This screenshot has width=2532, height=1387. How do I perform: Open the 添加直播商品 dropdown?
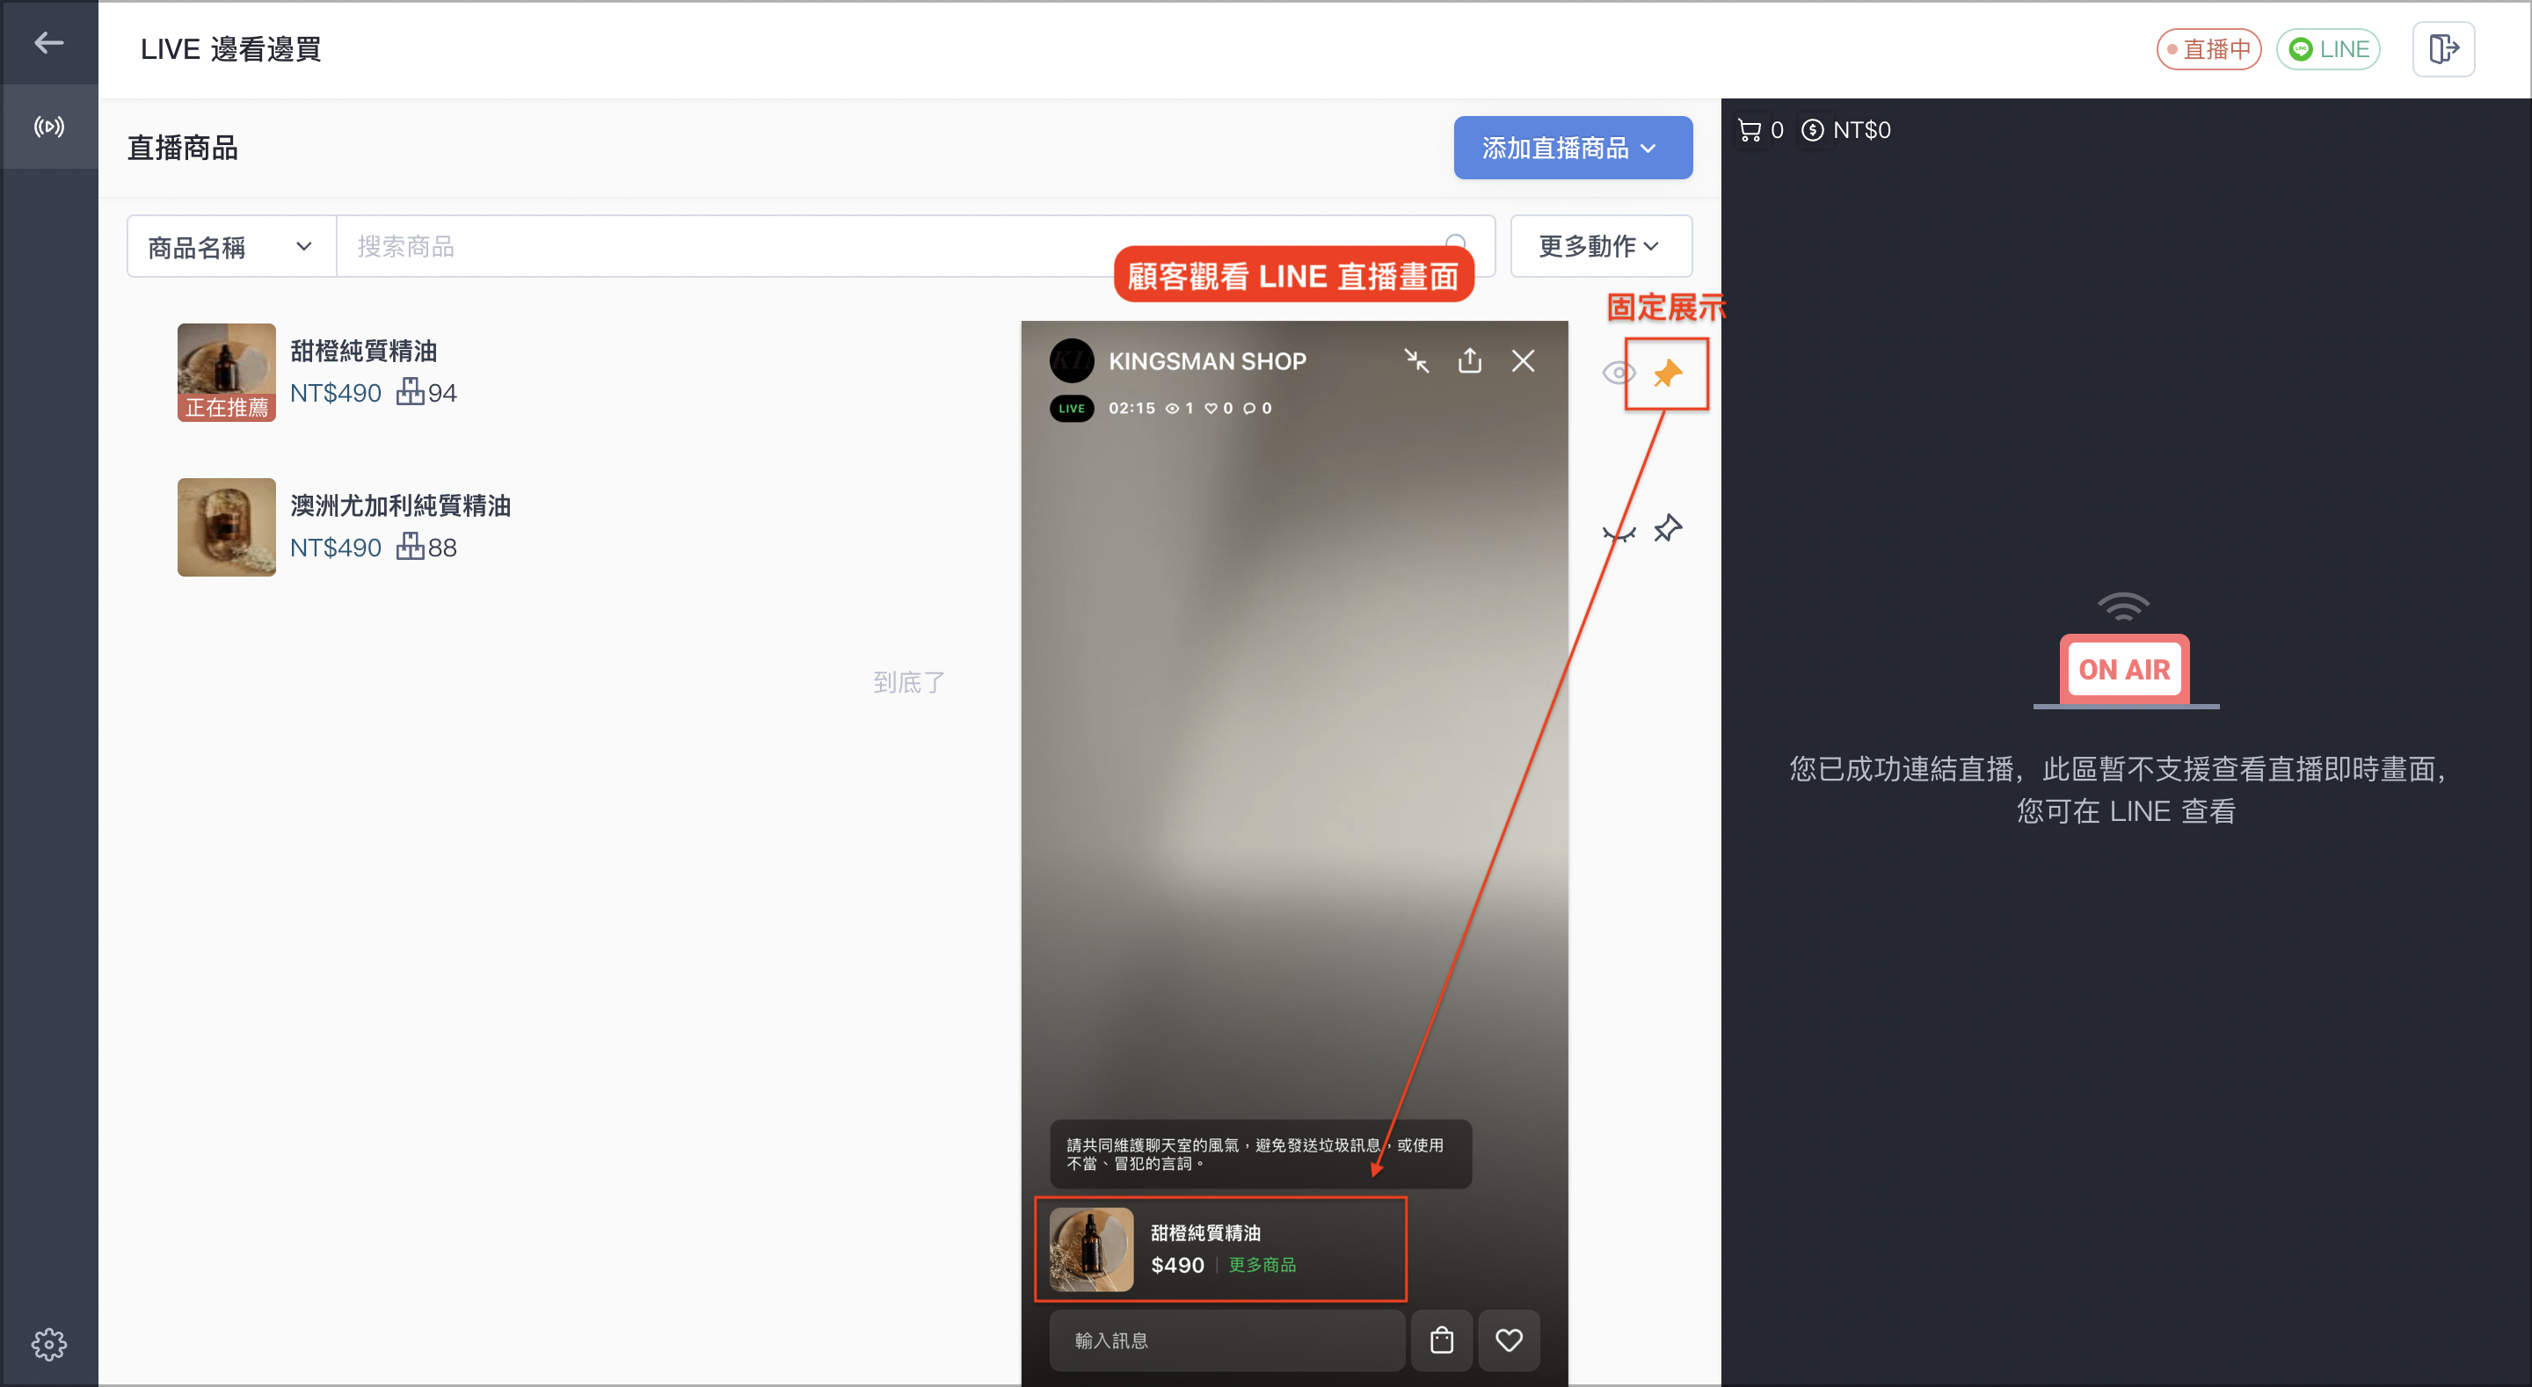click(1573, 148)
